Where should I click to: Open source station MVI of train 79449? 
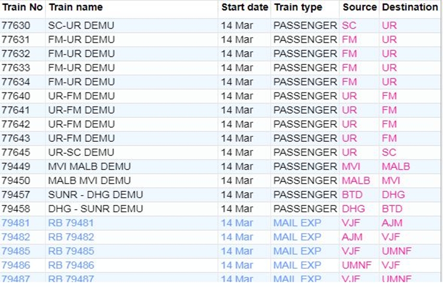(351, 166)
